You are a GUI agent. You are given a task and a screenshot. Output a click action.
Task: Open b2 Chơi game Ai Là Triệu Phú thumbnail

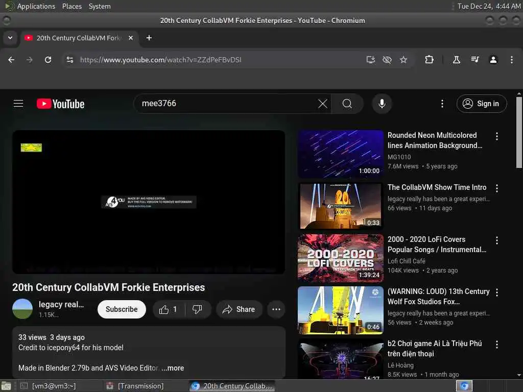click(x=341, y=358)
